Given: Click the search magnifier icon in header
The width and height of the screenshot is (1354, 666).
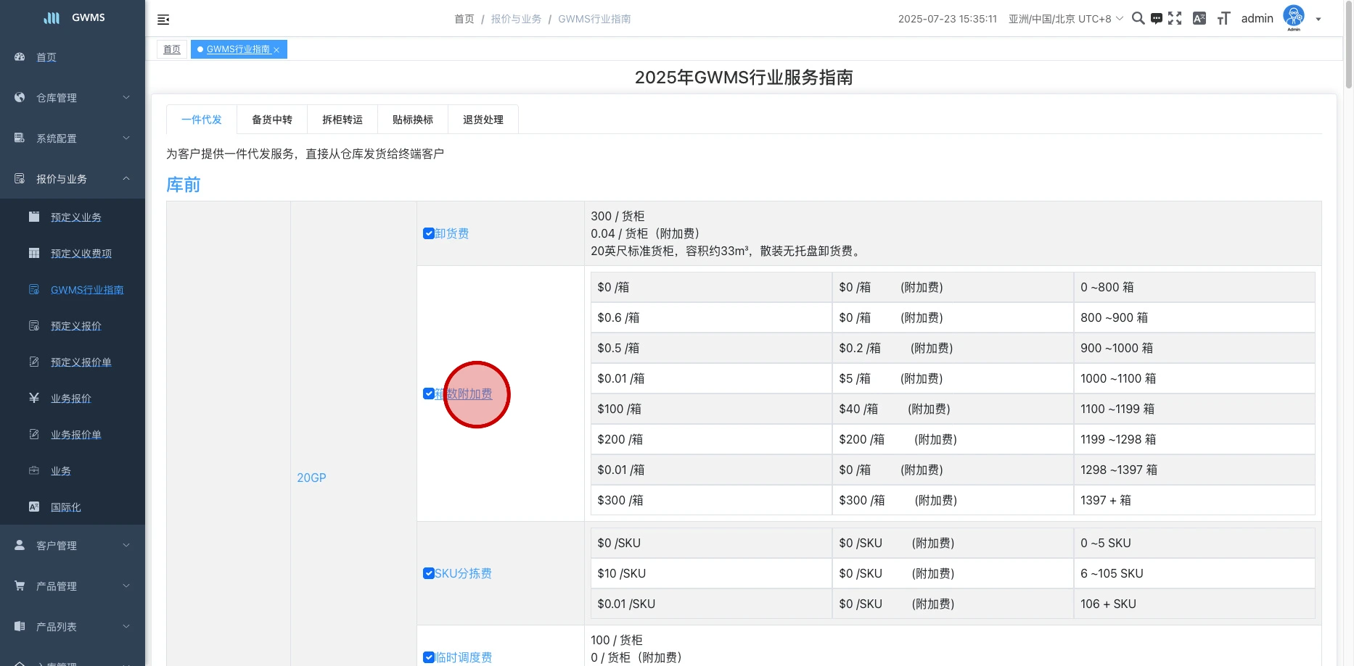Looking at the screenshot, I should [1138, 19].
